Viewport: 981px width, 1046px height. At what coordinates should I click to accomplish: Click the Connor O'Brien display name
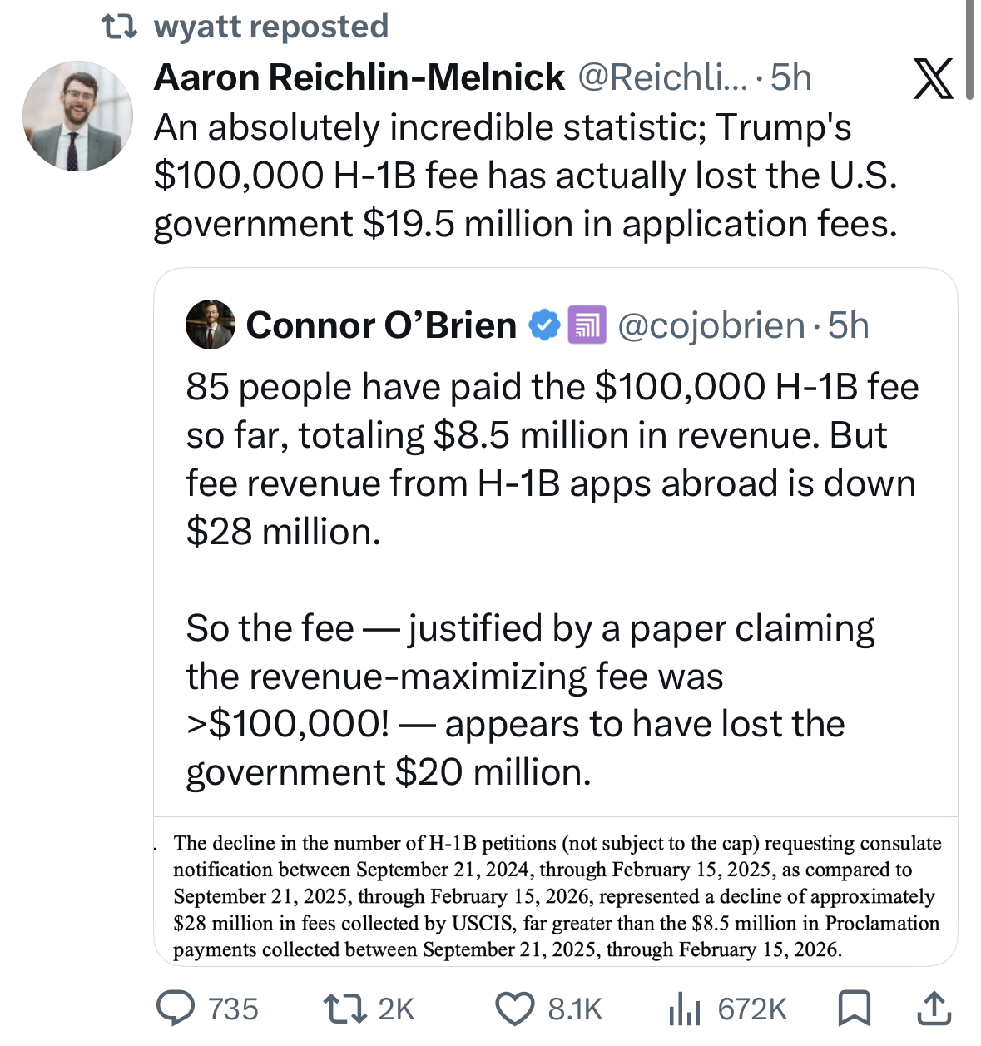pyautogui.click(x=381, y=325)
